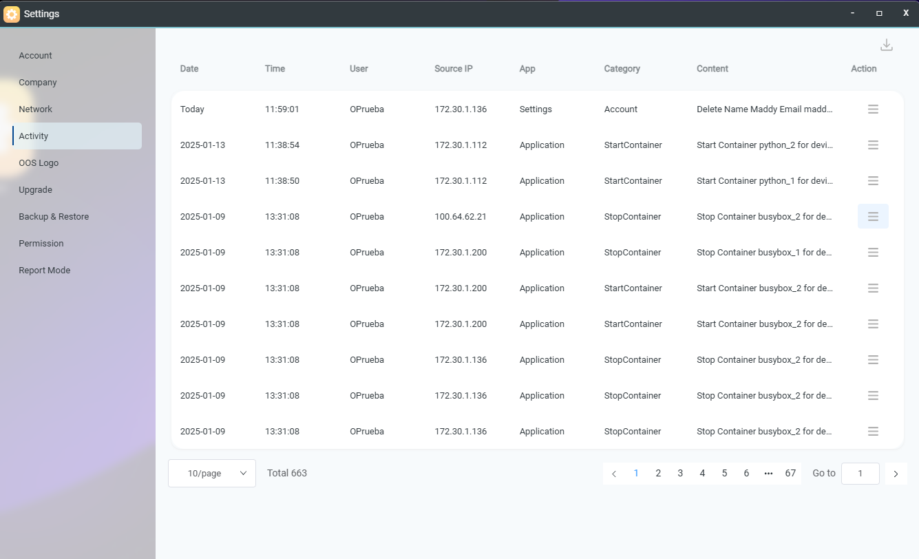The image size is (919, 559).
Task: Click 'Start Container python_2' content cell
Action: tap(765, 145)
